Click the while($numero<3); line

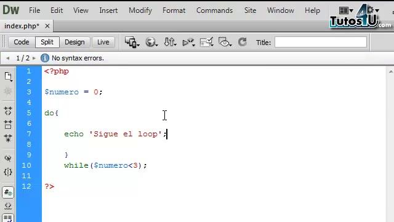tap(105, 165)
